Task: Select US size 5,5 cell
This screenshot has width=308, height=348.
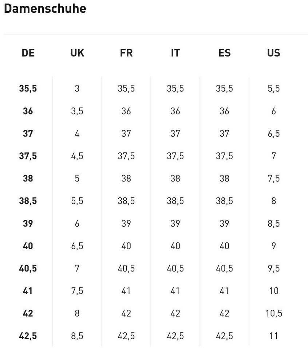Action: (273, 89)
